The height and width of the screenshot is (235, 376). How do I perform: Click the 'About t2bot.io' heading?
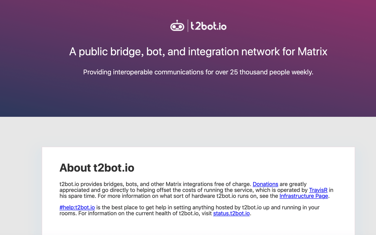tap(97, 168)
